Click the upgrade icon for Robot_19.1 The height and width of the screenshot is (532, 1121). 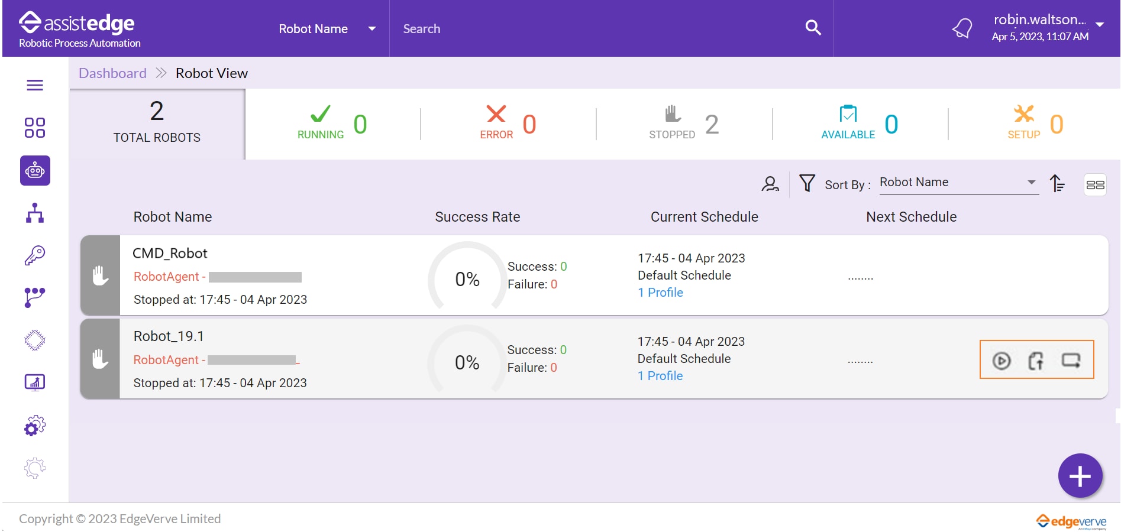(1036, 361)
